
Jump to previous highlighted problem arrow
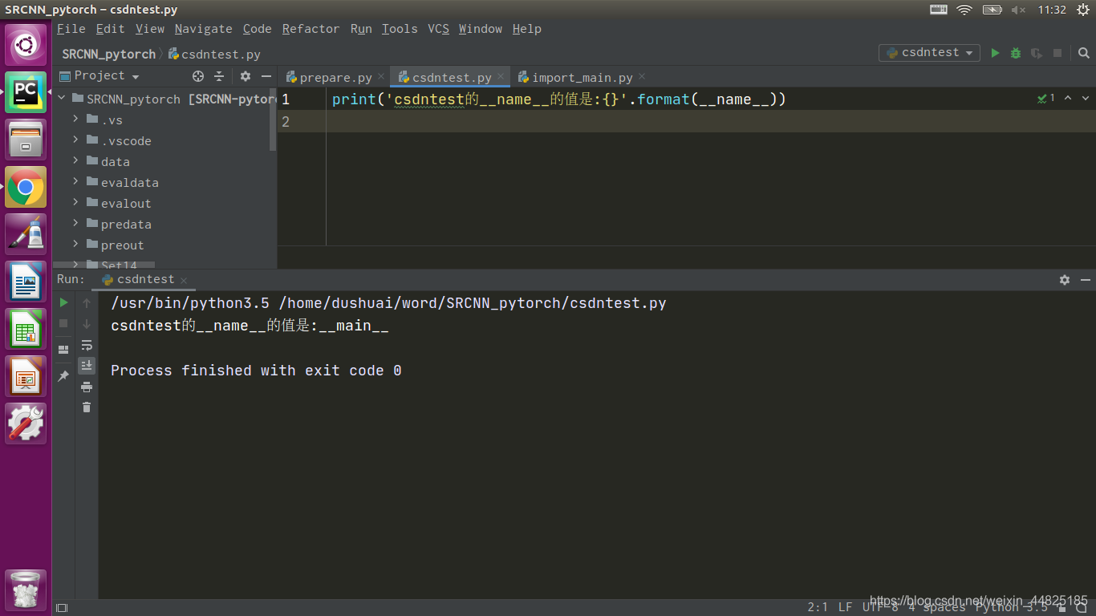click(x=1068, y=98)
